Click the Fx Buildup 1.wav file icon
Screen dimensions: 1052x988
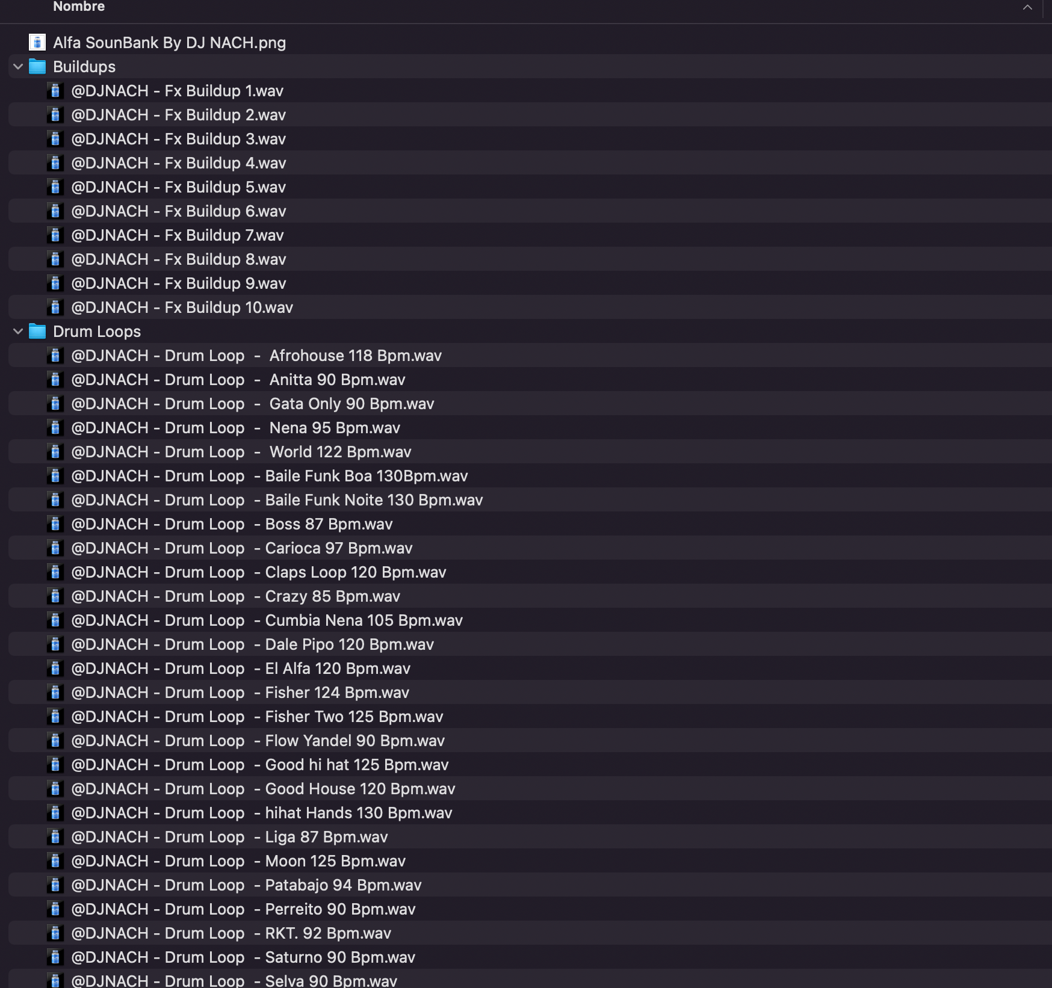(x=55, y=91)
